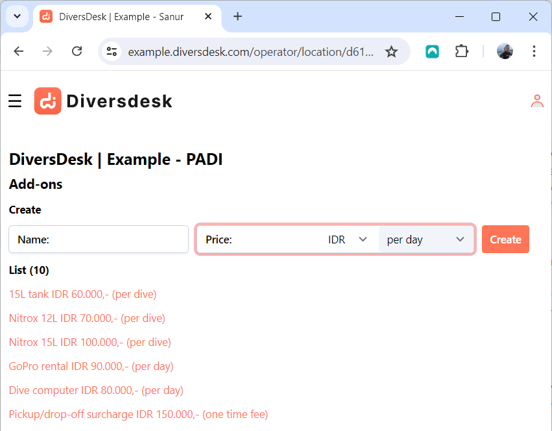Focus the add-on Name field

point(99,240)
